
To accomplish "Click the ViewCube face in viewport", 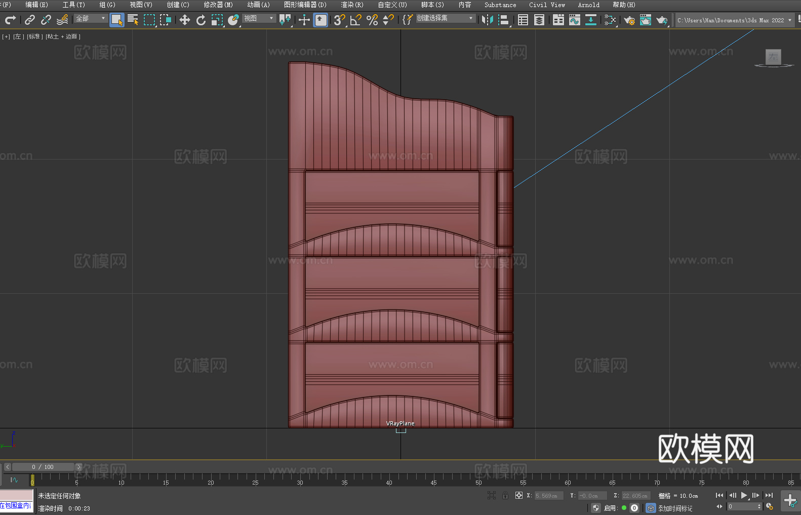I will click(x=773, y=57).
